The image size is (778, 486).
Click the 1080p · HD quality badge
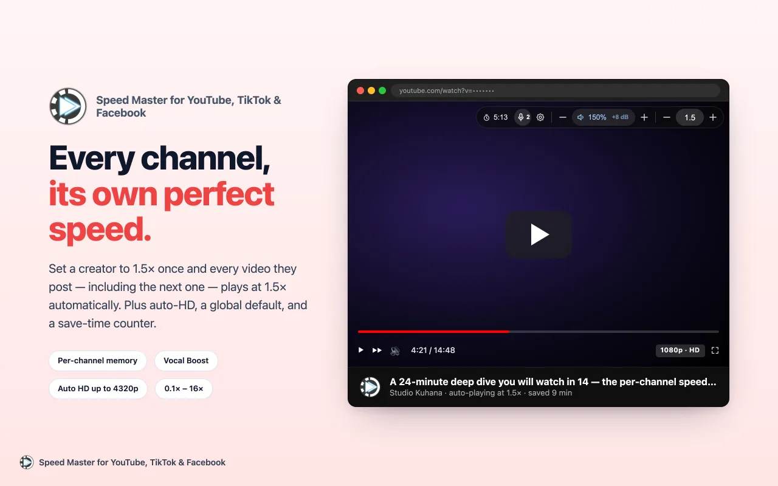(680, 350)
